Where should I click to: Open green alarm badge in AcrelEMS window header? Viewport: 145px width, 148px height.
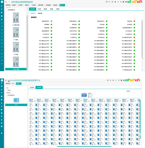point(127,80)
